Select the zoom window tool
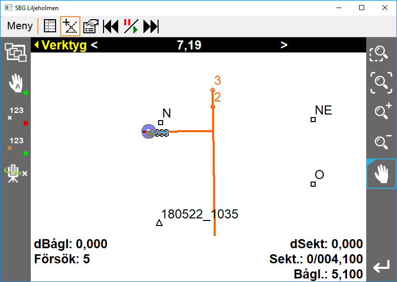The width and height of the screenshot is (397, 282). coord(381,52)
